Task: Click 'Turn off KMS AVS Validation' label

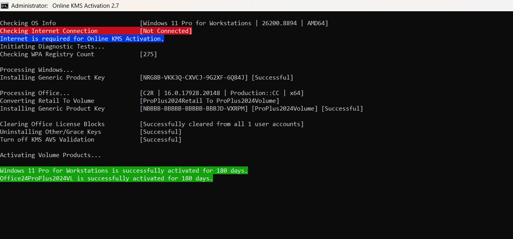Action: [x=47, y=140]
